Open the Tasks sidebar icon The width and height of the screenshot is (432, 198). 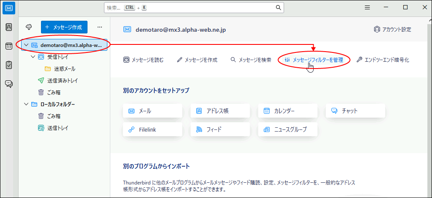(9, 65)
